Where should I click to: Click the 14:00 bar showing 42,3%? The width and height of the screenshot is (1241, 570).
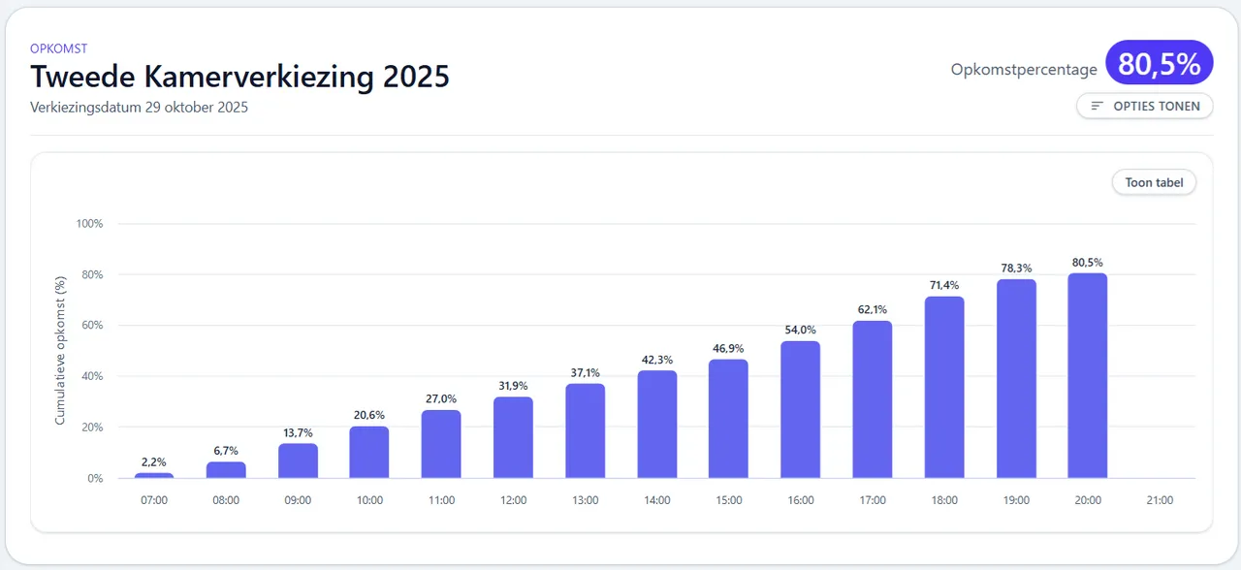656,425
